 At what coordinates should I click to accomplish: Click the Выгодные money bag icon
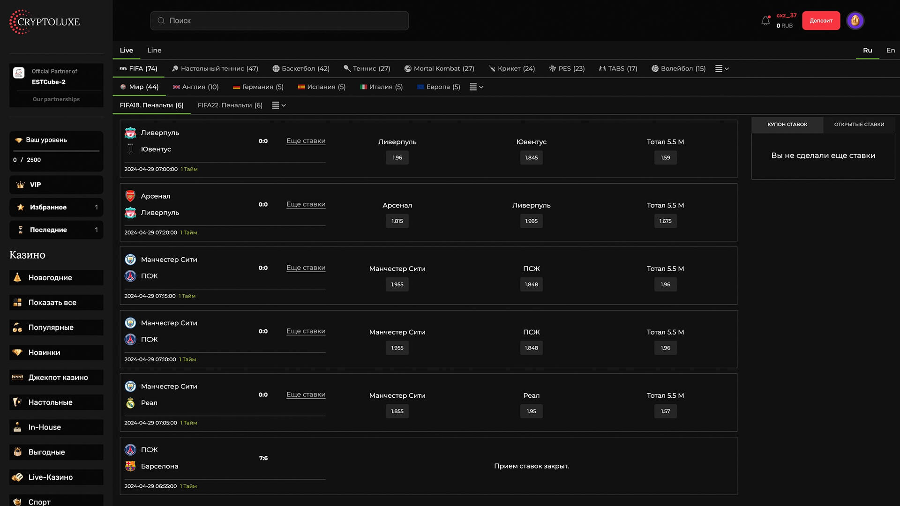coord(17,452)
